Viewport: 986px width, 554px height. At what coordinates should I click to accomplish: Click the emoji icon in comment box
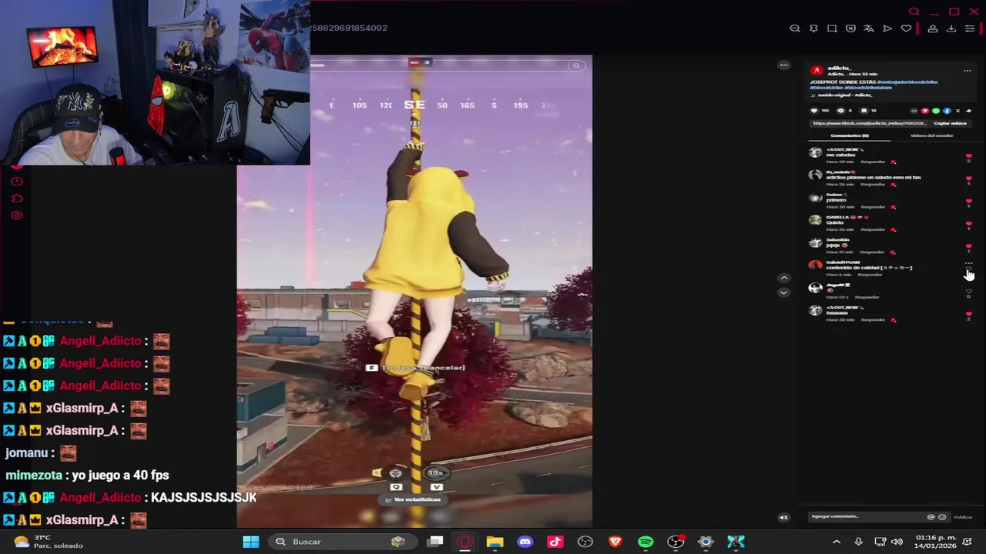(x=941, y=517)
